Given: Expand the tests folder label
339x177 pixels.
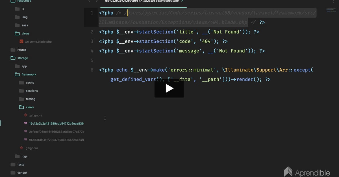Looking at the screenshot, I should coord(21,164).
